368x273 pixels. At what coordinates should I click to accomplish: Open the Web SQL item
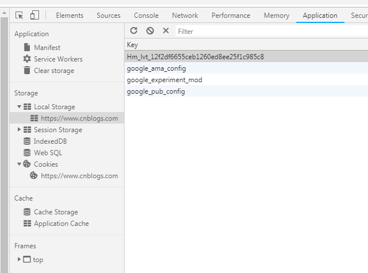(48, 153)
